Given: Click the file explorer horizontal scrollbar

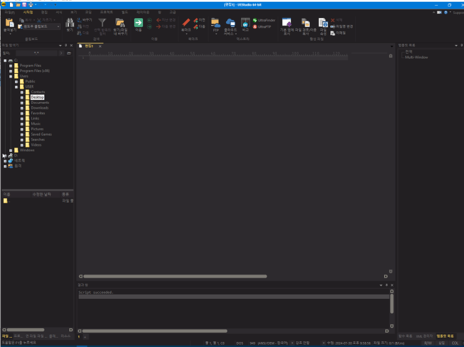Looking at the screenshot, I should point(26,330).
